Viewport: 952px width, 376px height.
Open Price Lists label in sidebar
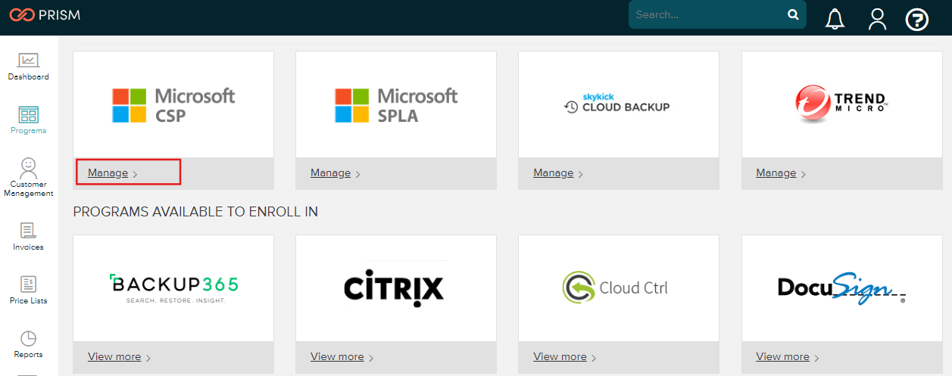29,301
